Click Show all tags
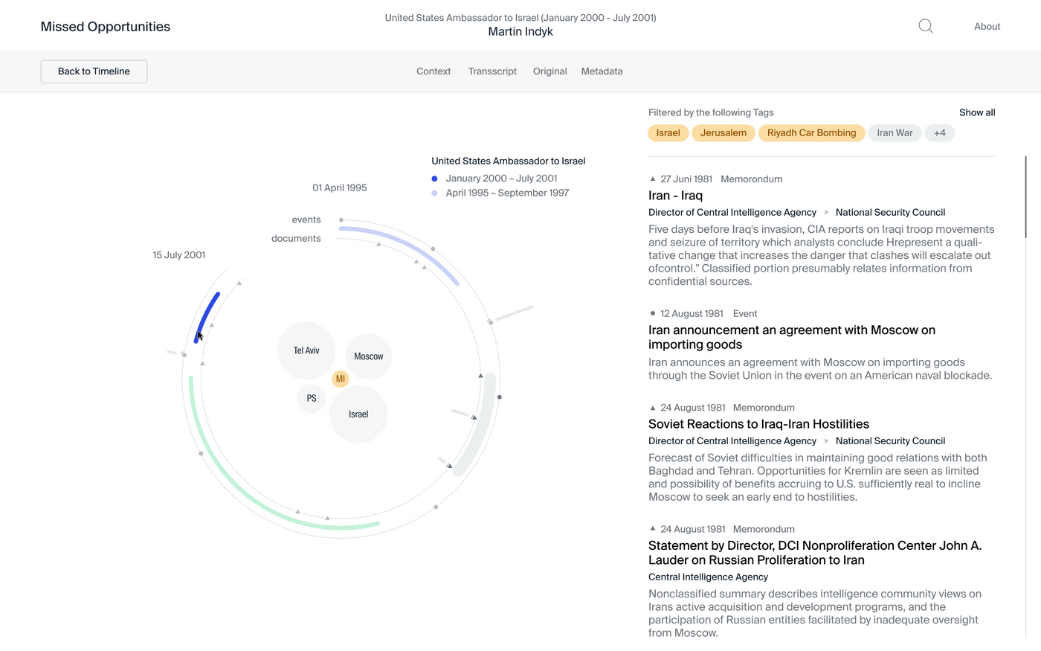Screen dimensions: 1041x651 pyautogui.click(x=977, y=112)
